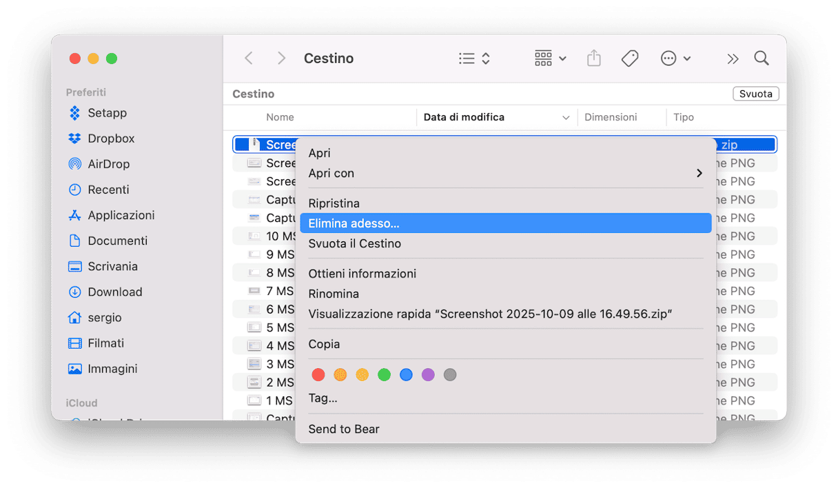Open the list view switcher dropdown
Viewport: 838px width, 488px height.
tap(474, 59)
